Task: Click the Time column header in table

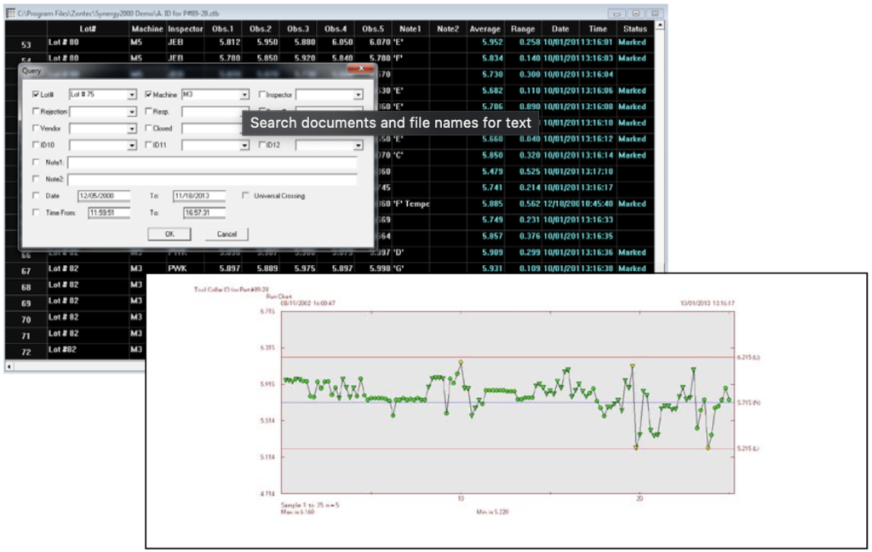Action: point(598,29)
